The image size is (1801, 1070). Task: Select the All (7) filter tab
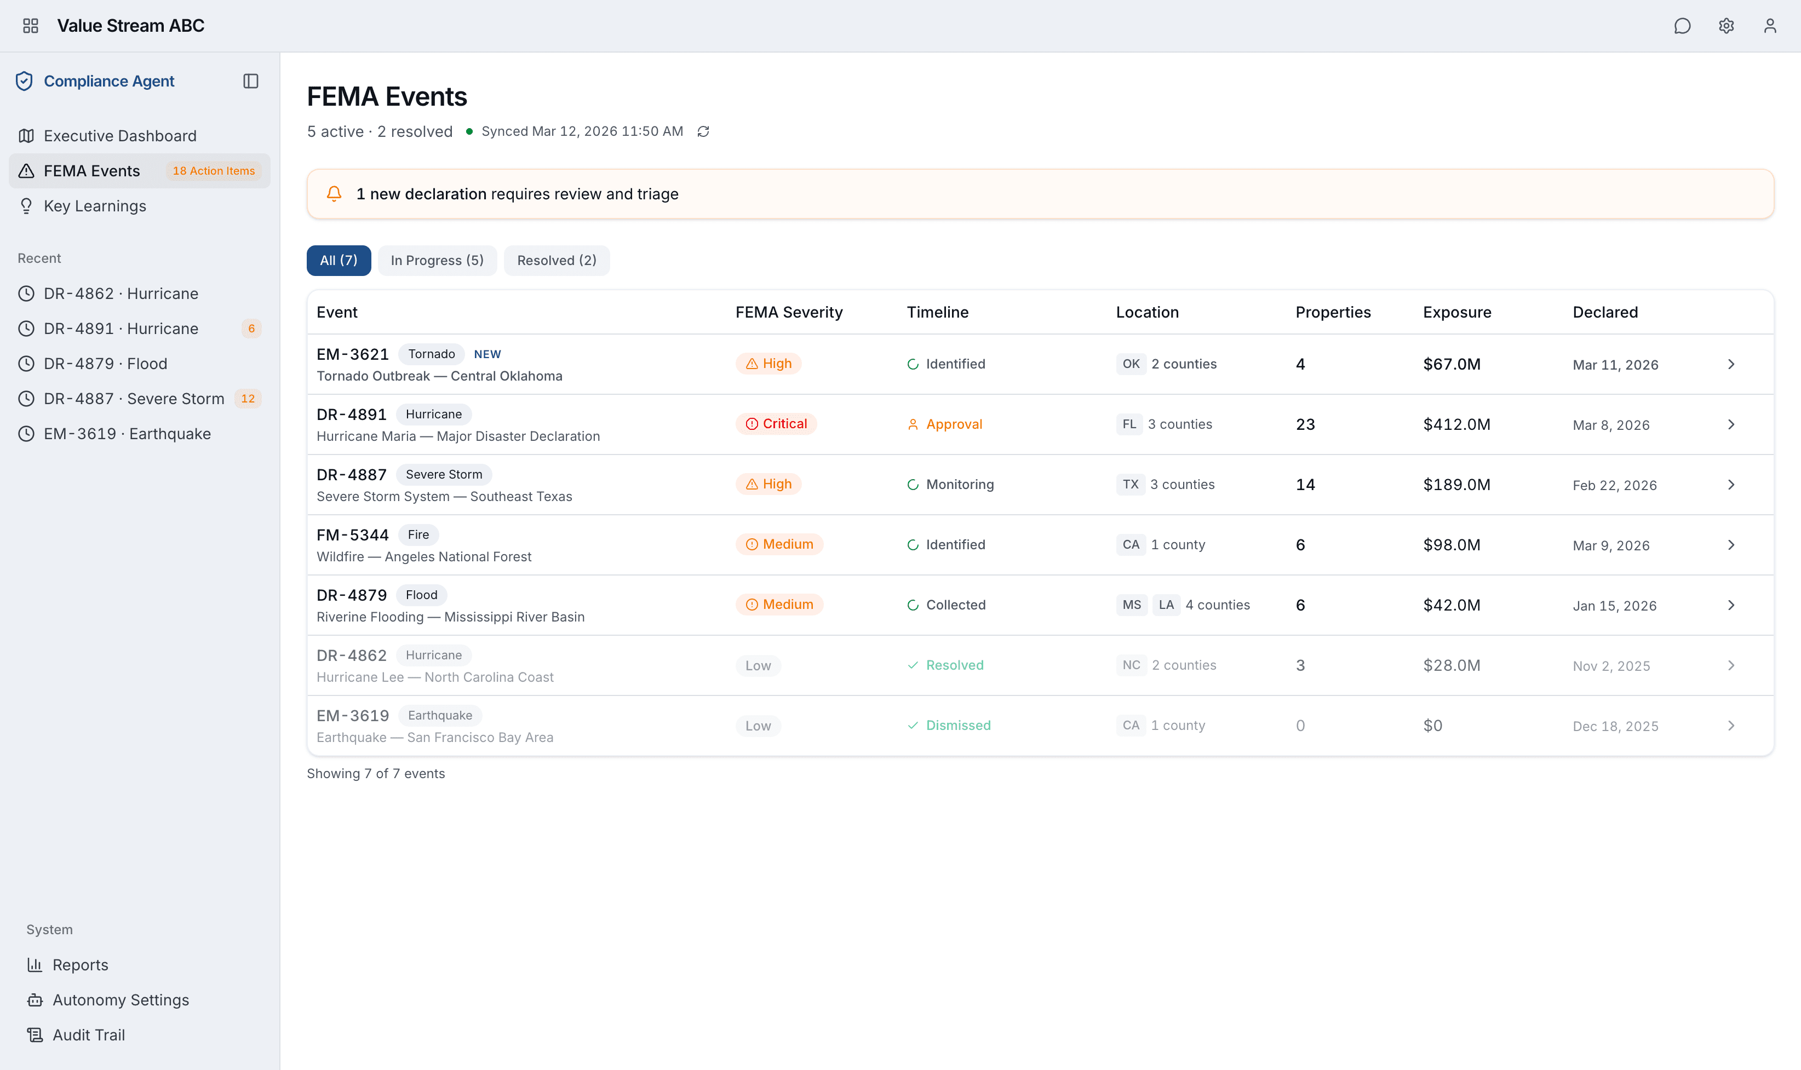pyautogui.click(x=339, y=260)
